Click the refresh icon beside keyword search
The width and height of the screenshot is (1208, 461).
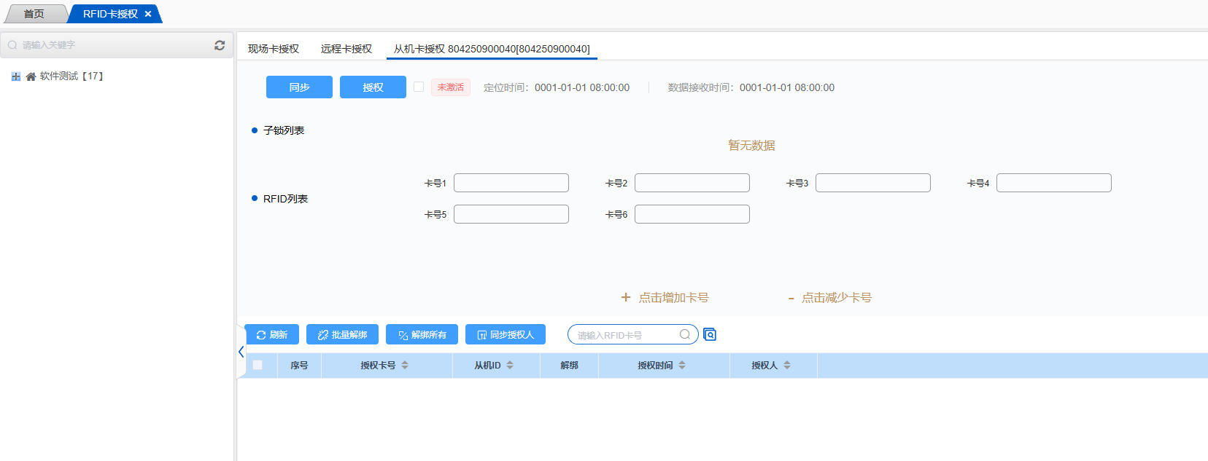[220, 45]
